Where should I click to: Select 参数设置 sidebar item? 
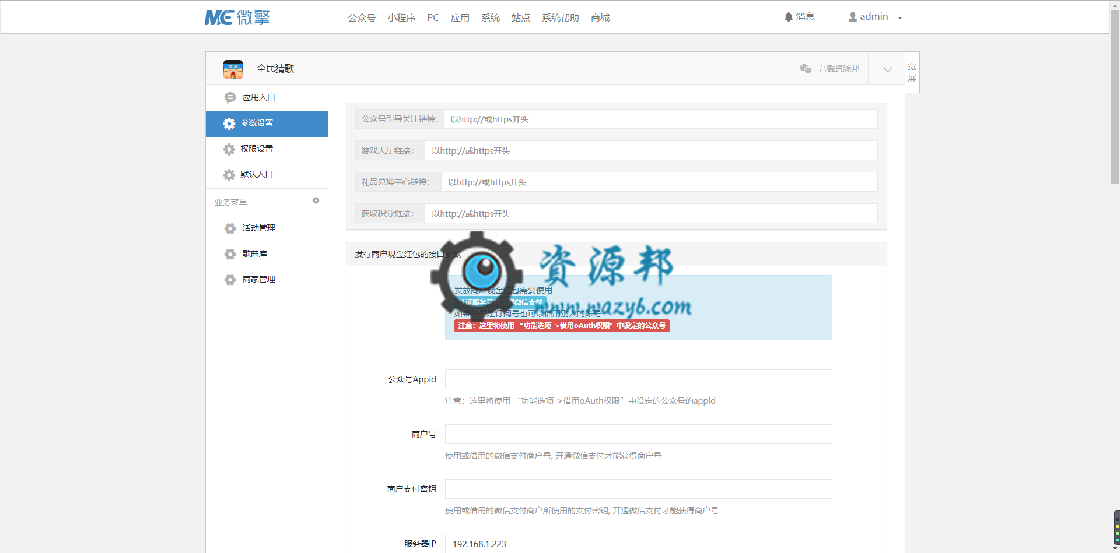[267, 124]
